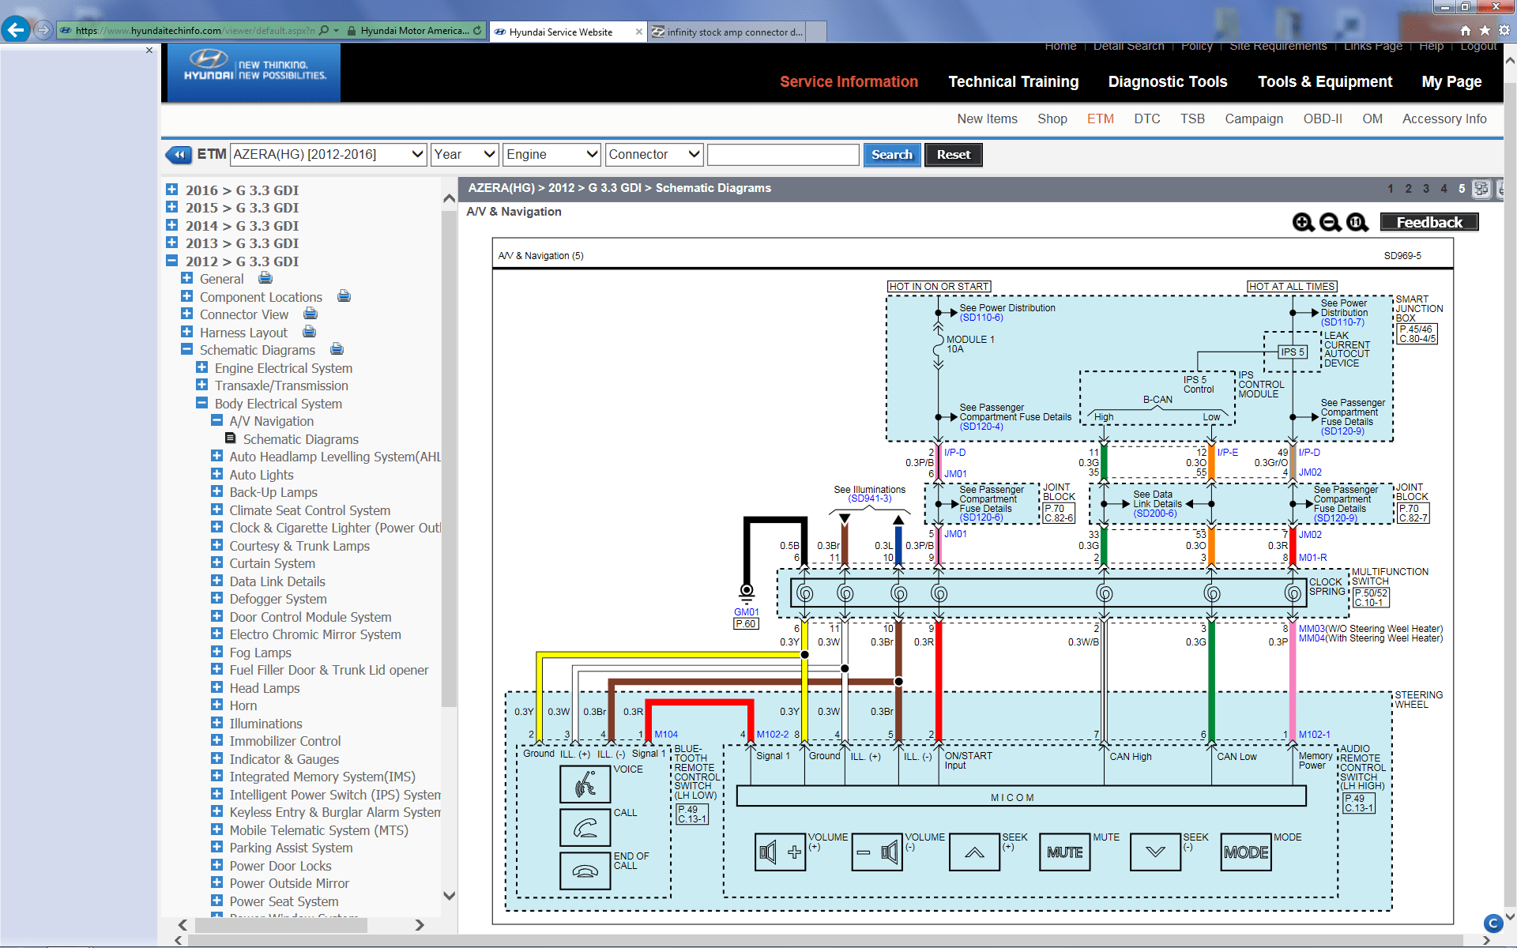Close the Hyundai Service Website tab
1517x948 pixels.
[x=638, y=32]
